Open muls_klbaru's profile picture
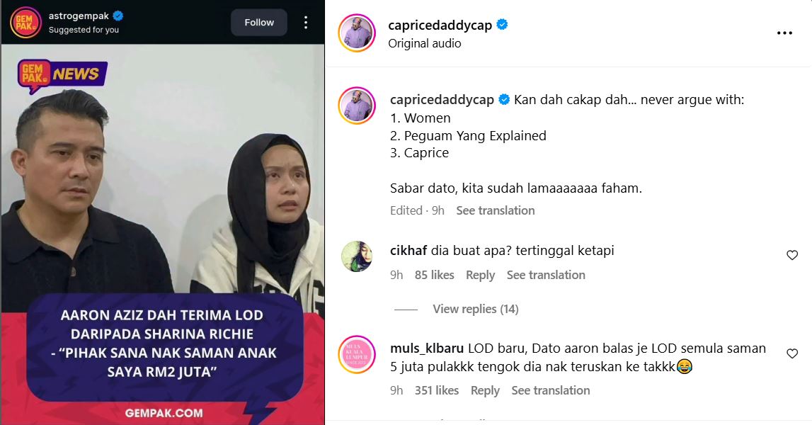Screen dimensions: 812x425 357,354
